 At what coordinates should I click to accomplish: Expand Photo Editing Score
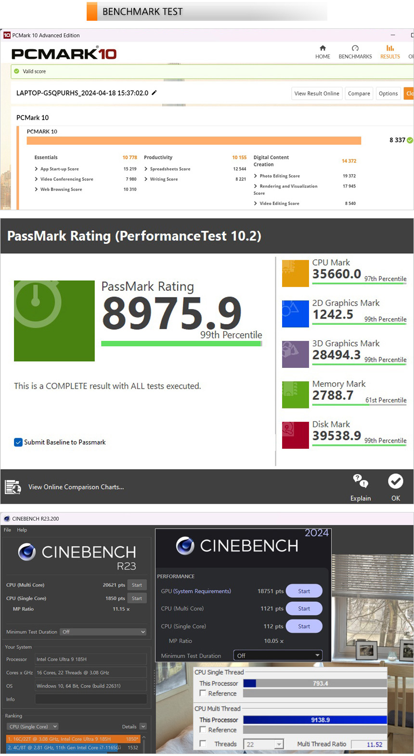pos(256,176)
